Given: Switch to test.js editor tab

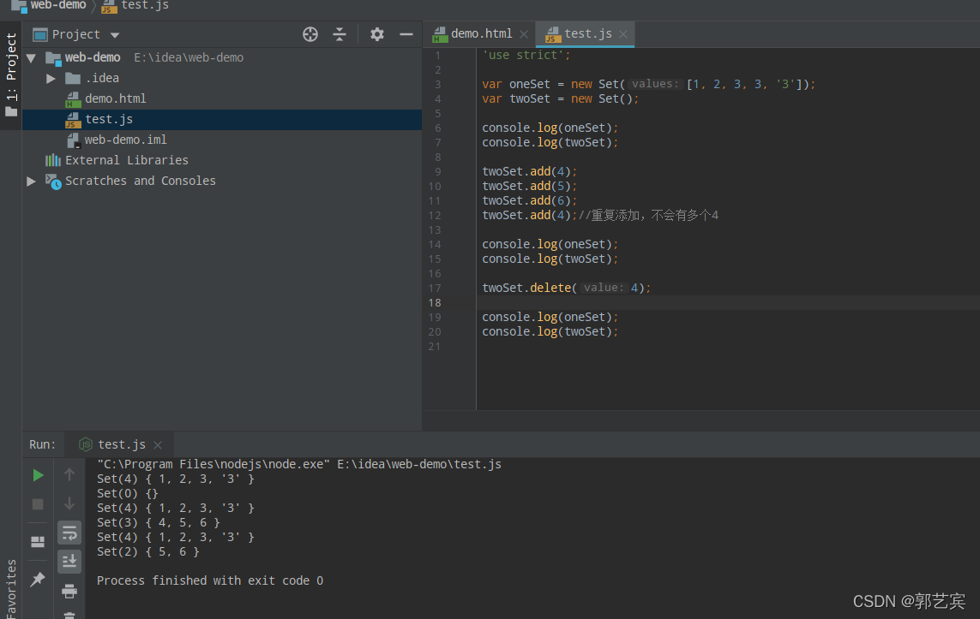Looking at the screenshot, I should tap(587, 33).
